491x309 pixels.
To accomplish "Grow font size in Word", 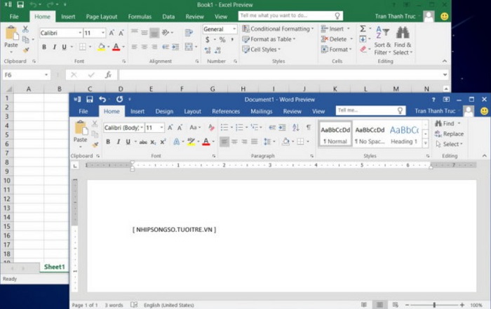I will click(170, 128).
